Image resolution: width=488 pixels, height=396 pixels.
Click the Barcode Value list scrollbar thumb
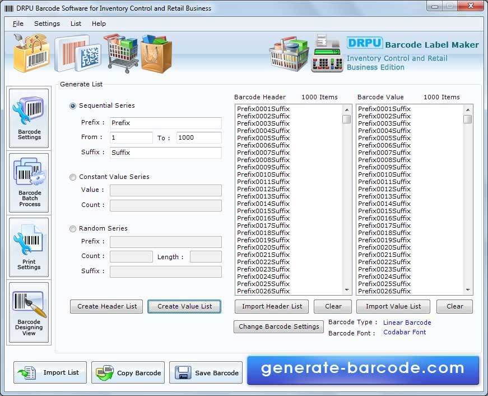467,119
